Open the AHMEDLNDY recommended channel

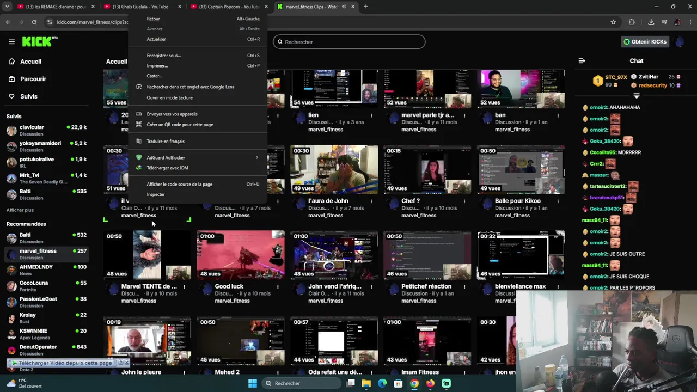[46, 270]
